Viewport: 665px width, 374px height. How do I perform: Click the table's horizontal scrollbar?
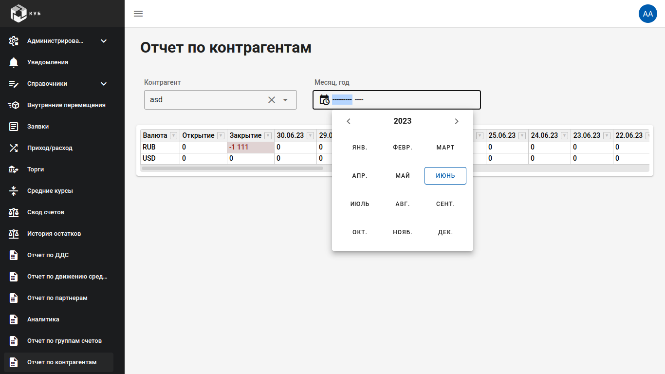click(232, 168)
